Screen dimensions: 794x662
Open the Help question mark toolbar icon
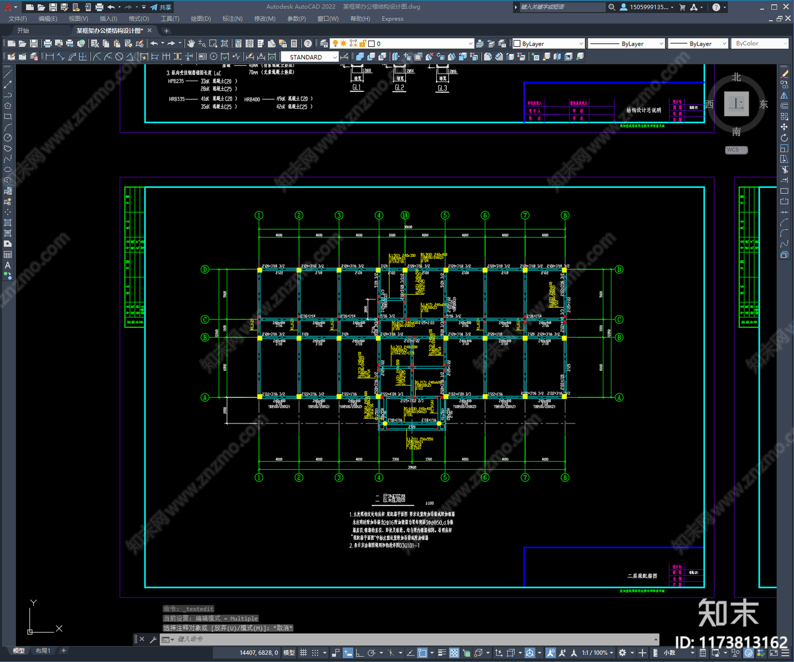pyautogui.click(x=308, y=44)
